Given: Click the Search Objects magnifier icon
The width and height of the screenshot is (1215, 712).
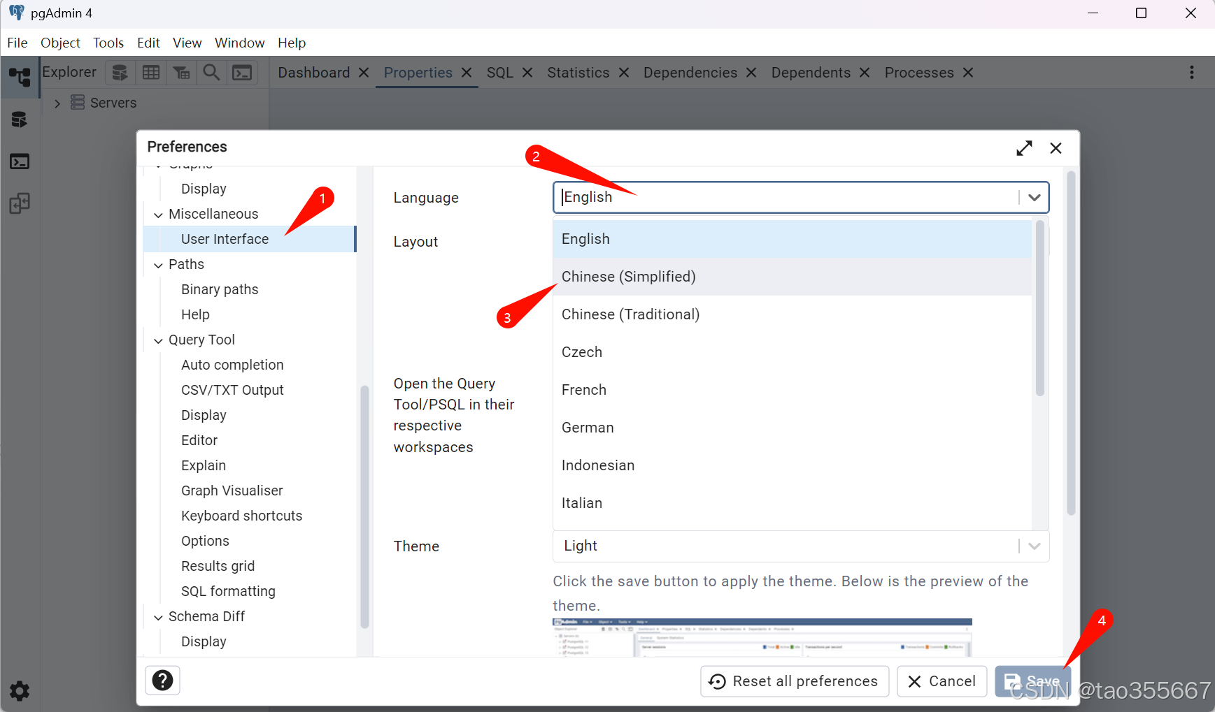Looking at the screenshot, I should click(x=211, y=73).
